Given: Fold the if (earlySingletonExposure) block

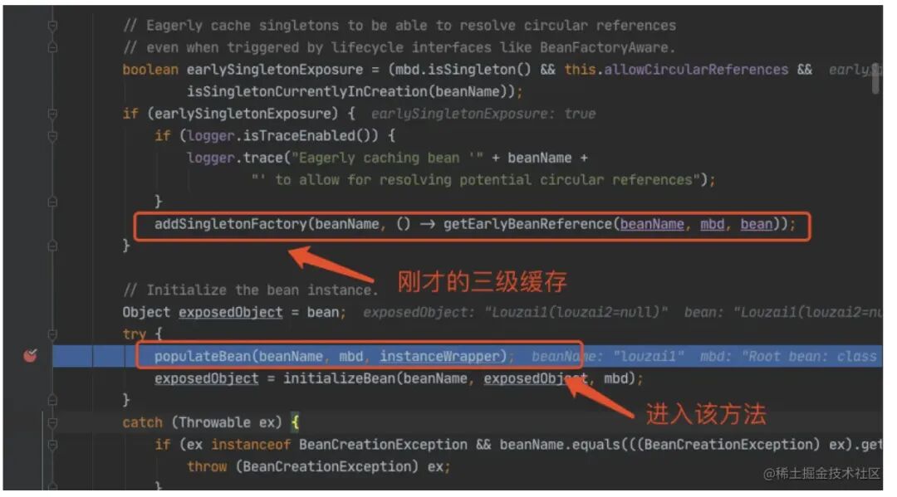Looking at the screenshot, I should click(x=52, y=114).
